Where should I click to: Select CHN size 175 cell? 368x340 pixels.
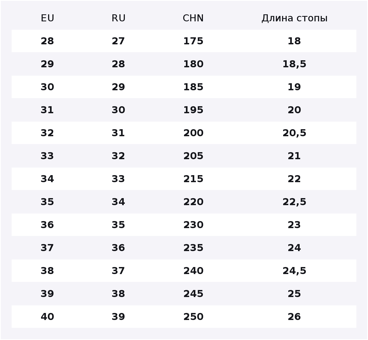point(193,41)
